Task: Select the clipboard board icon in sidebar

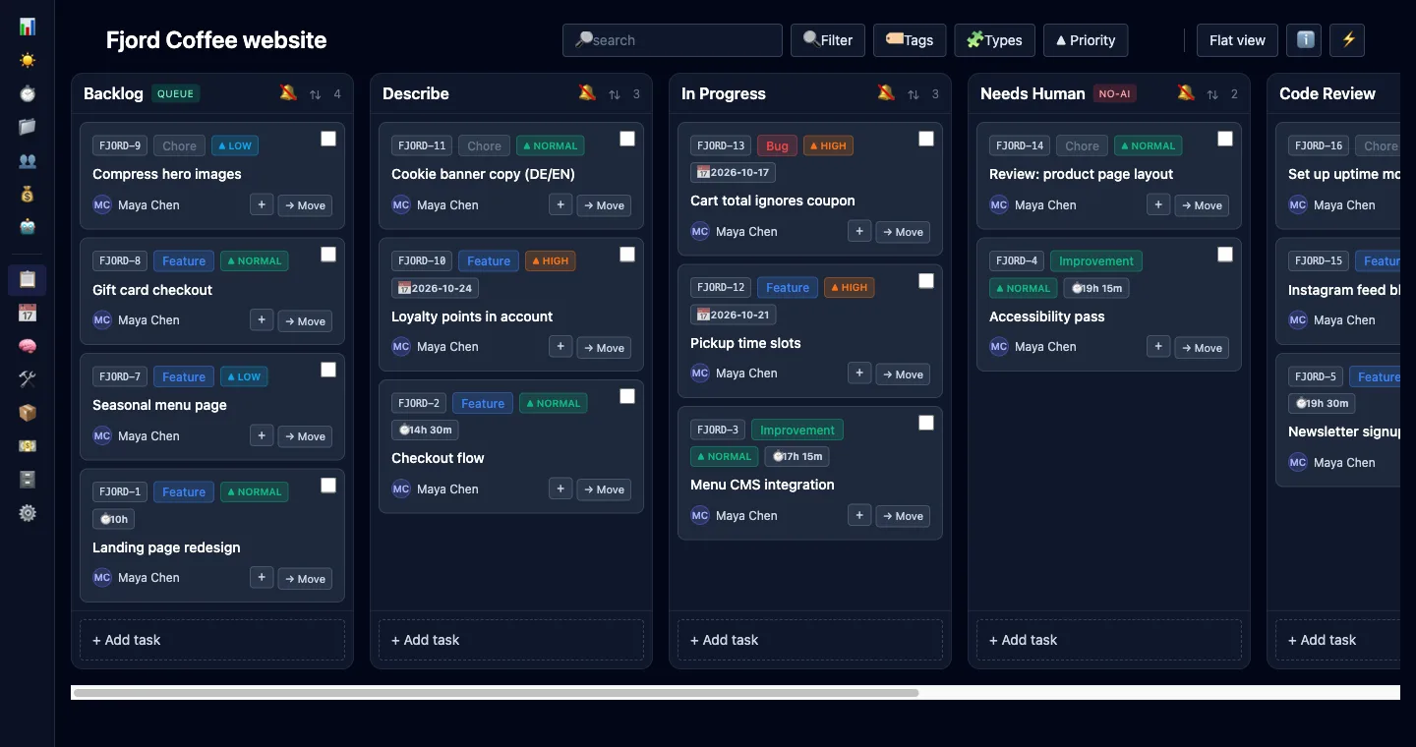Action: click(x=28, y=279)
